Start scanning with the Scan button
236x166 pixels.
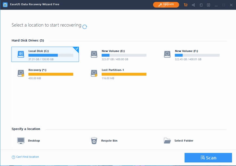click(x=208, y=158)
